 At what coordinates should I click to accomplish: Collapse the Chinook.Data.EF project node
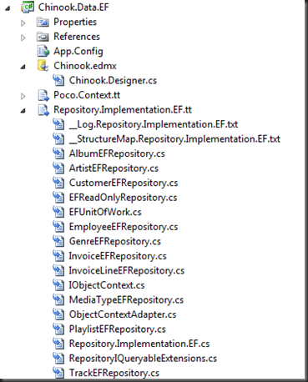8,8
